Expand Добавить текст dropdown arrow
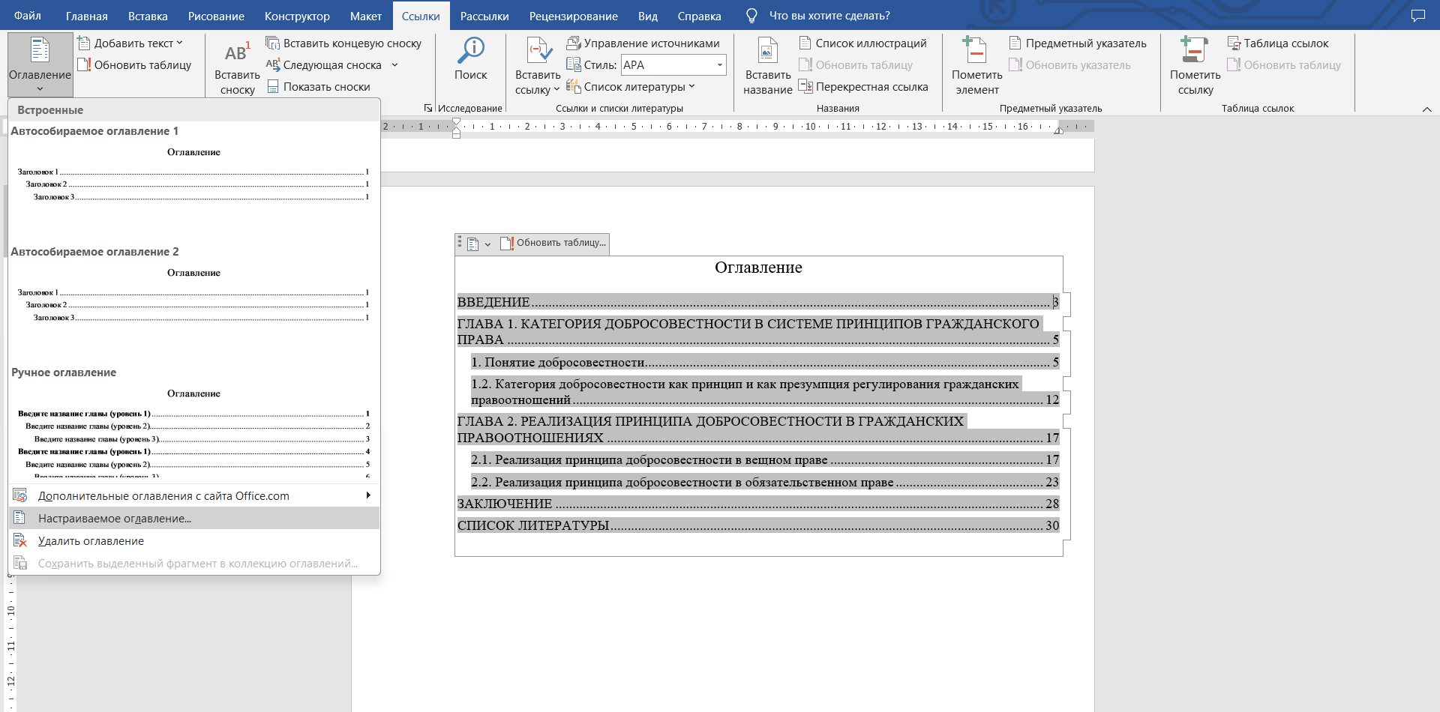 (179, 43)
